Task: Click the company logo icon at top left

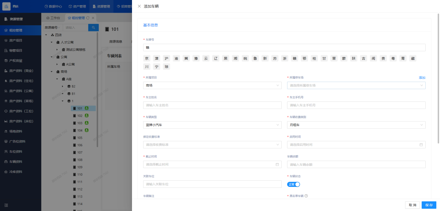Action: 6,6
